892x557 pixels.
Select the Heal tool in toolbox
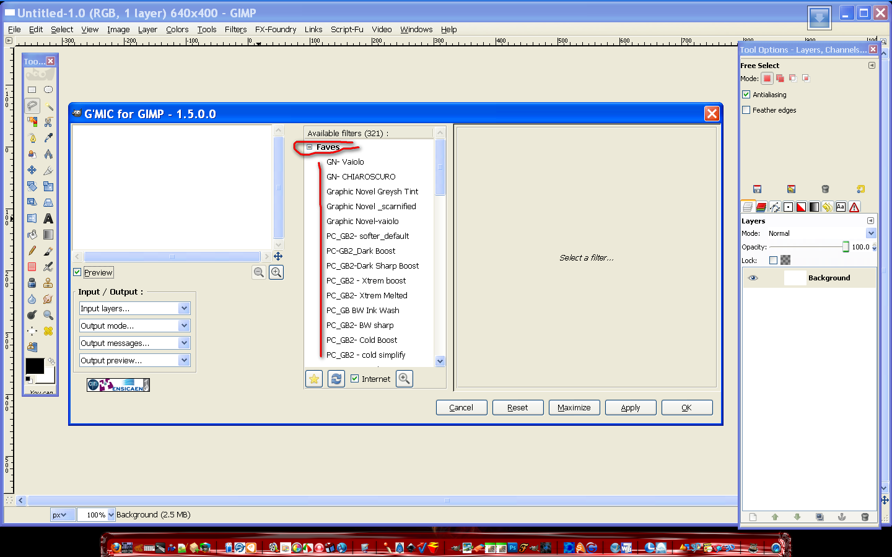click(48, 331)
